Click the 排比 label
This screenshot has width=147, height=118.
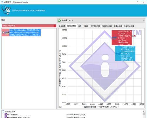pos(3,20)
